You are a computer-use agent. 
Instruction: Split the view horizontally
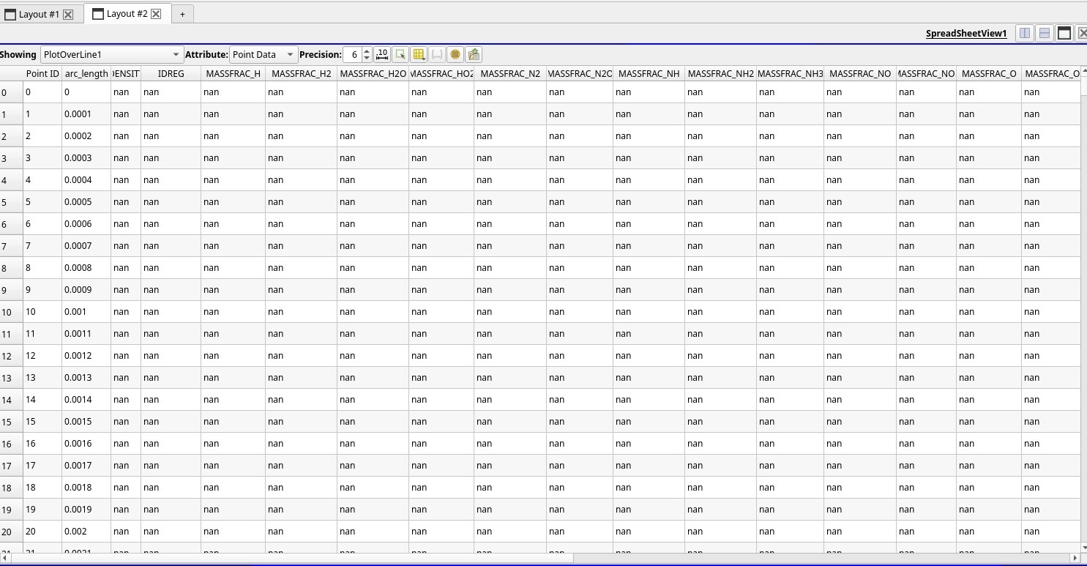pos(1025,33)
